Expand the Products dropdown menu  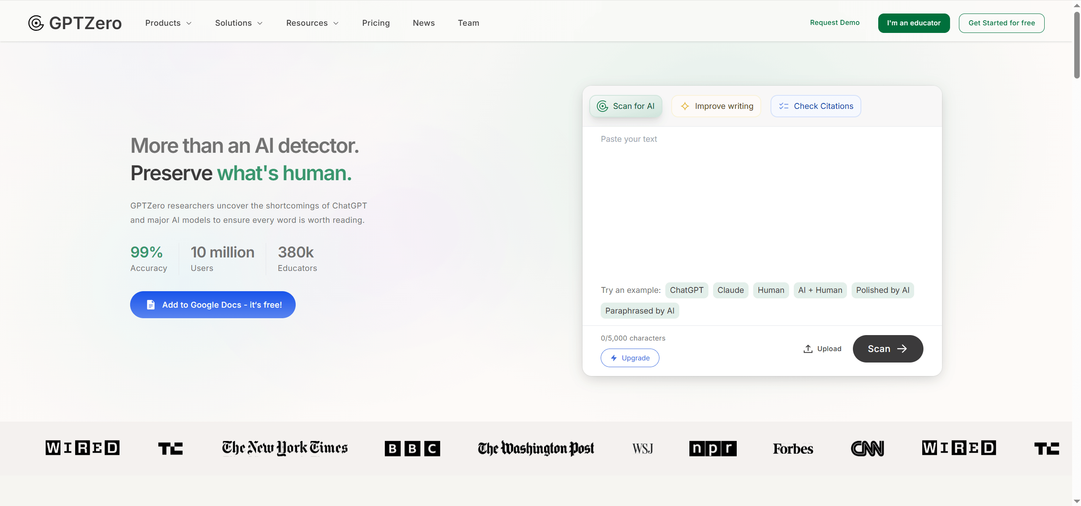point(168,23)
